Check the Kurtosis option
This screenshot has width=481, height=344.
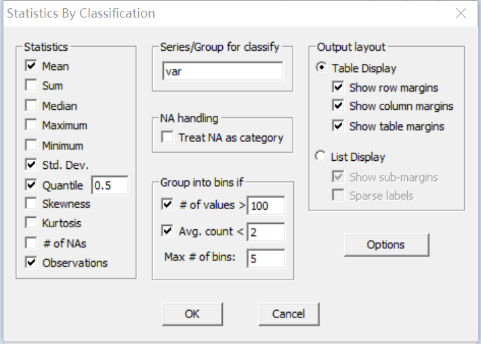coord(30,223)
